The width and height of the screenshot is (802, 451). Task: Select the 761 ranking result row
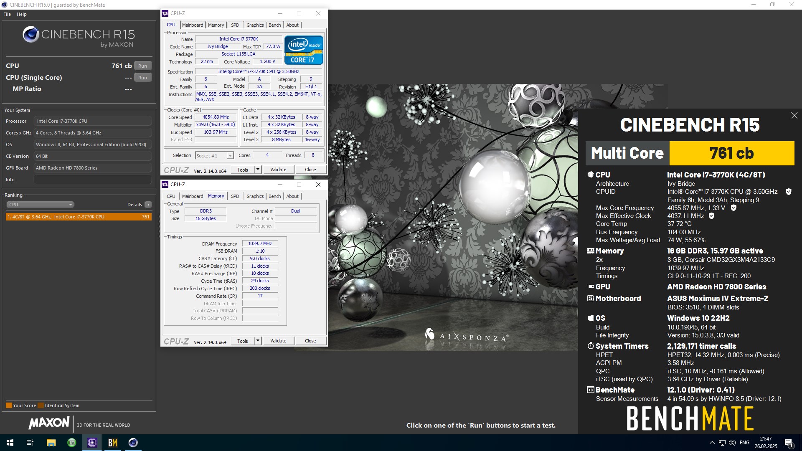pyautogui.click(x=79, y=217)
